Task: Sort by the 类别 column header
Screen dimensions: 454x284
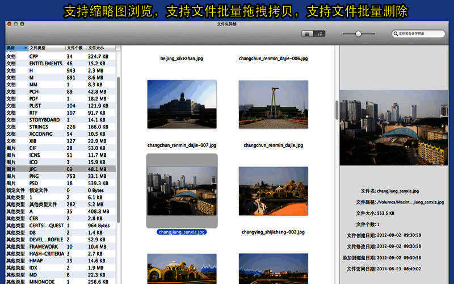Action: point(16,48)
